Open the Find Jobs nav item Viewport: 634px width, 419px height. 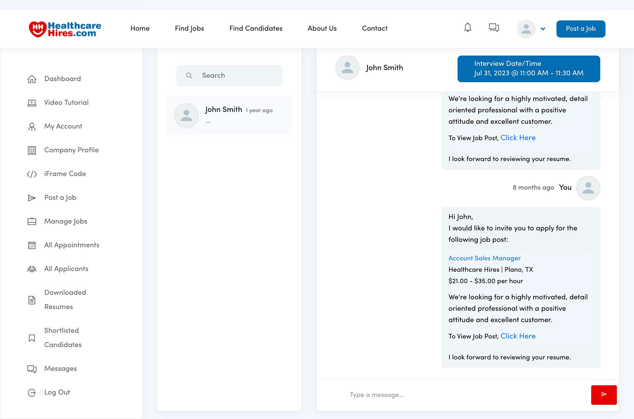click(190, 28)
